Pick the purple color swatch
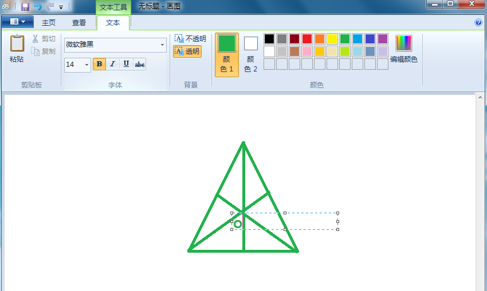The width and height of the screenshot is (487, 291). (x=383, y=39)
